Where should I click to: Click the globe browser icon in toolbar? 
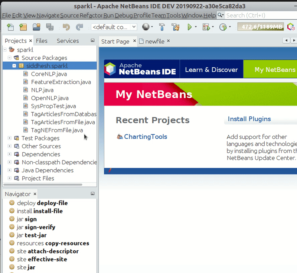click(146, 27)
